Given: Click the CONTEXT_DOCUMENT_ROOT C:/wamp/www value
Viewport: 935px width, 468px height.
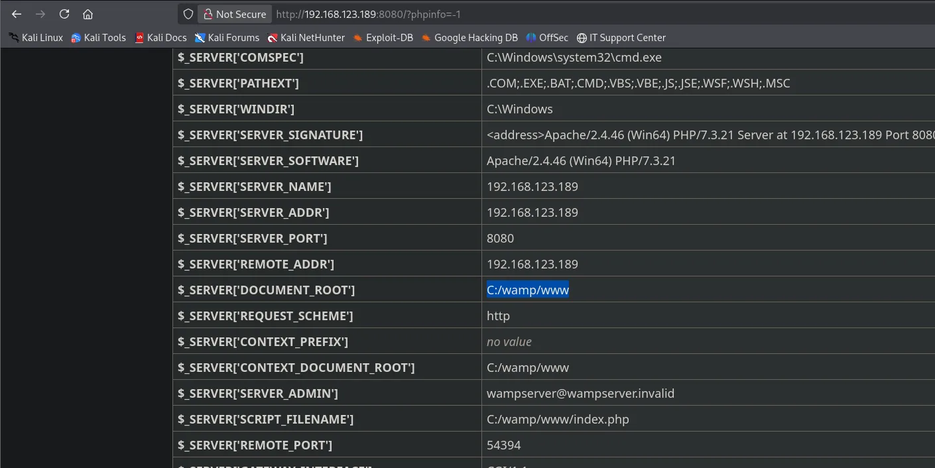Looking at the screenshot, I should click(x=528, y=368).
